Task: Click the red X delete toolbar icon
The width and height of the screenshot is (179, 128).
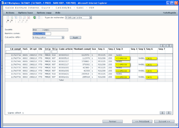Action: point(28,17)
